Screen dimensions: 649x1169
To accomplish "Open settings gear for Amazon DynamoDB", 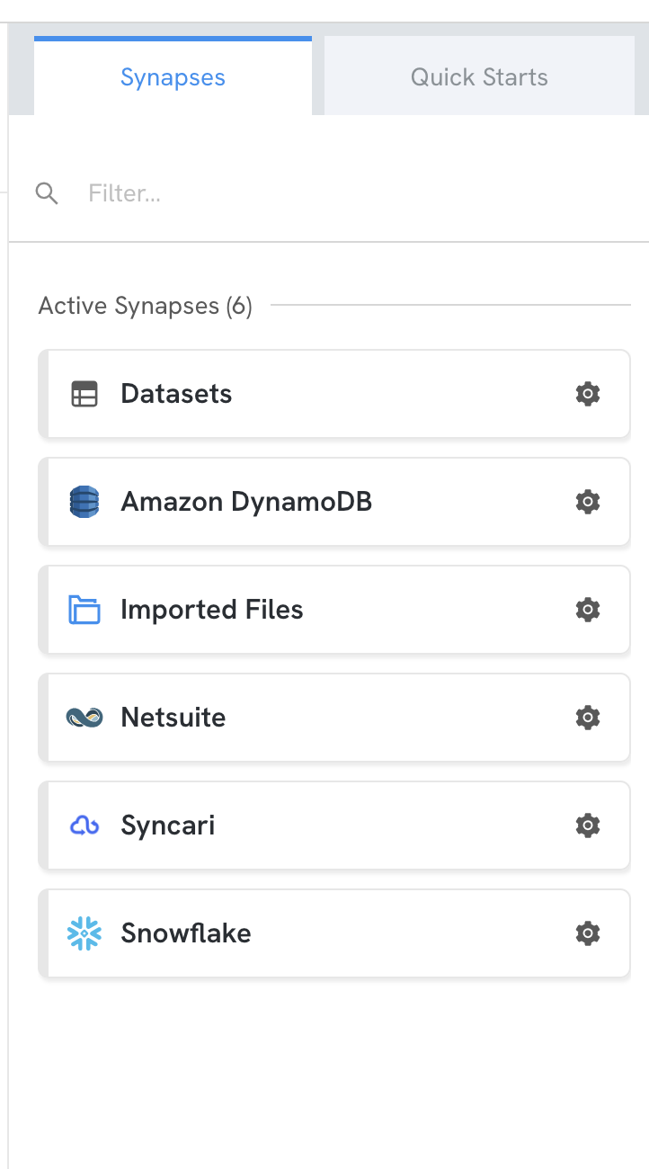I will click(x=588, y=502).
